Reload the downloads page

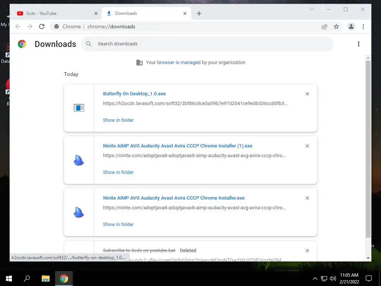coord(42,26)
